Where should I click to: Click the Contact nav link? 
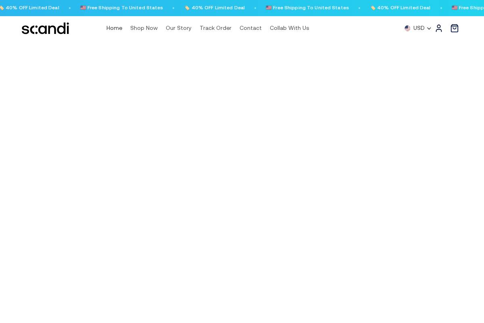click(x=250, y=28)
